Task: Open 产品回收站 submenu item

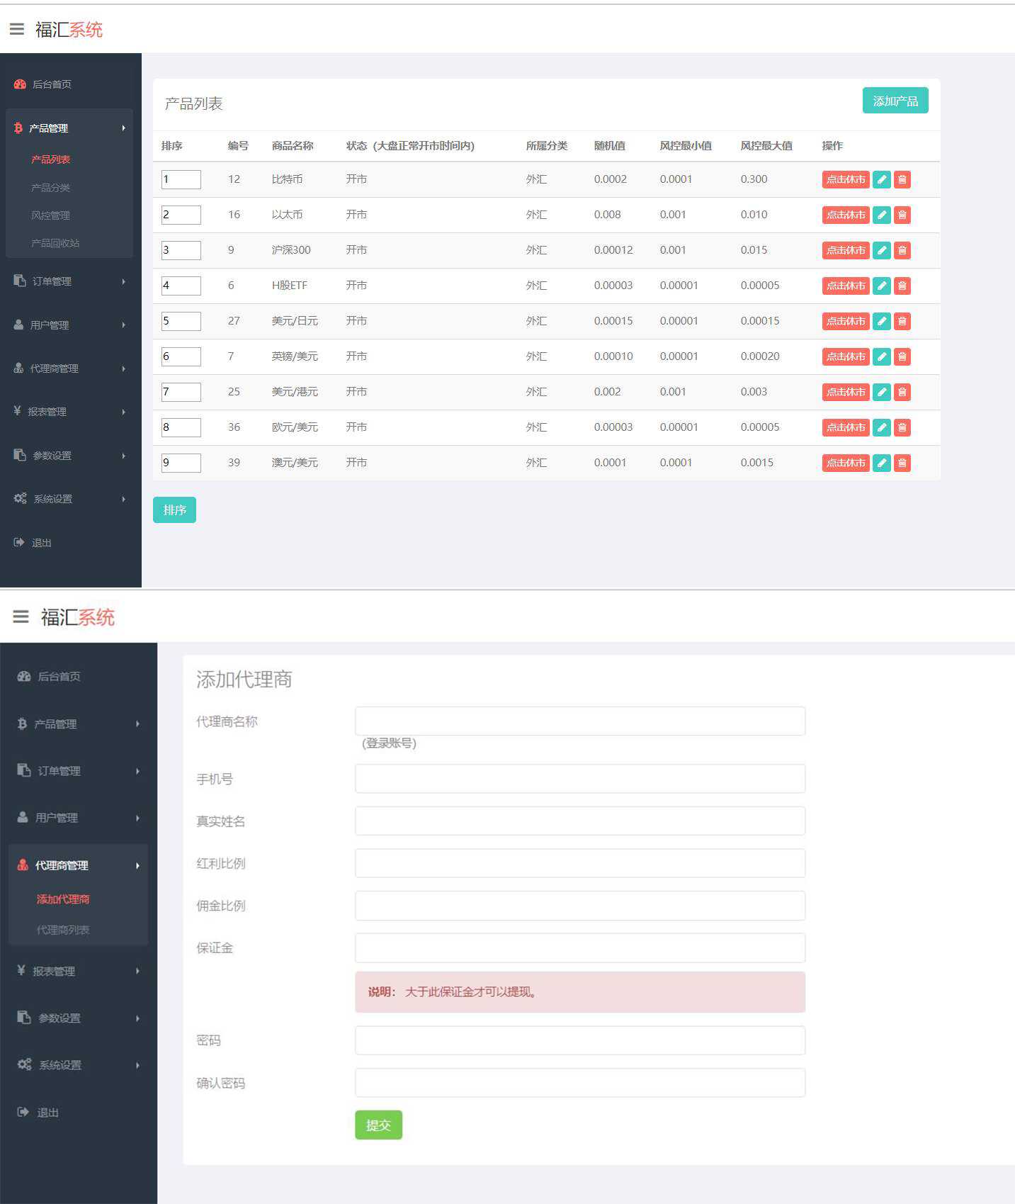Action: click(x=55, y=243)
